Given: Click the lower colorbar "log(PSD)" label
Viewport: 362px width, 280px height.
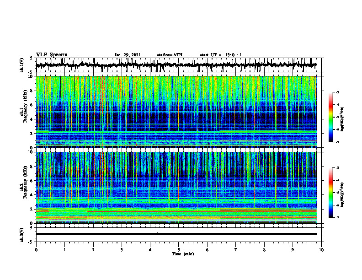Looking at the screenshot, I should pos(342,194).
